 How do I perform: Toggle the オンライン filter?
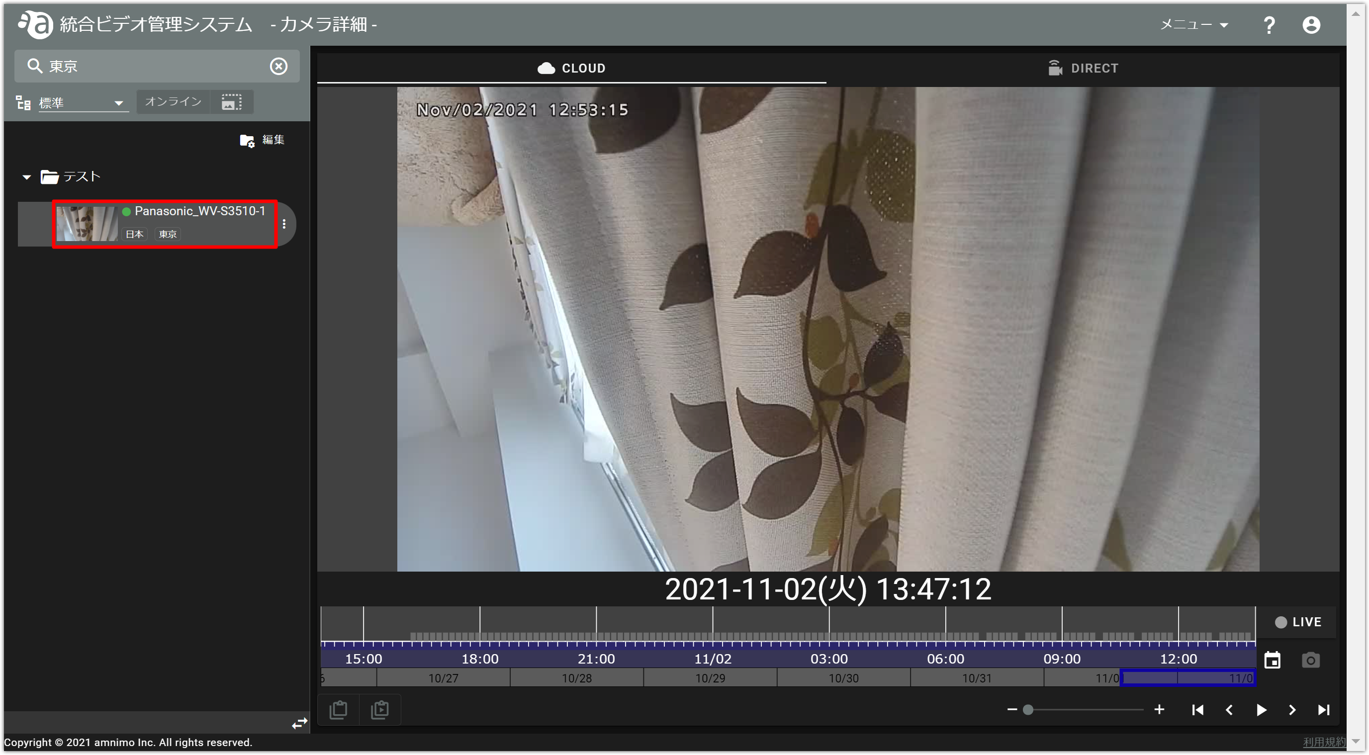(x=173, y=101)
